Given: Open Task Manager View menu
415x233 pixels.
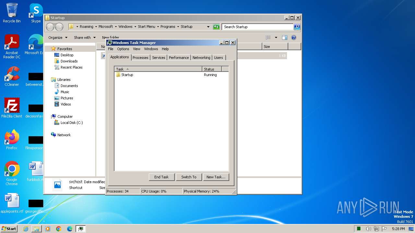Looking at the screenshot, I should point(136,49).
